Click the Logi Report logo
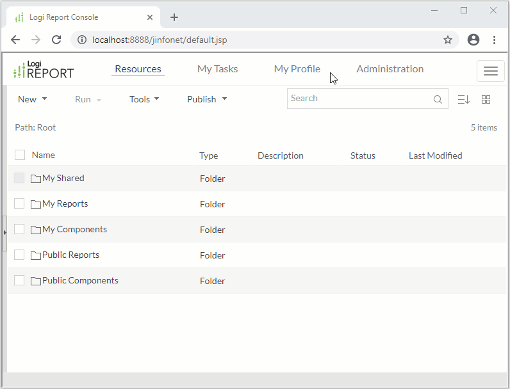 44,70
